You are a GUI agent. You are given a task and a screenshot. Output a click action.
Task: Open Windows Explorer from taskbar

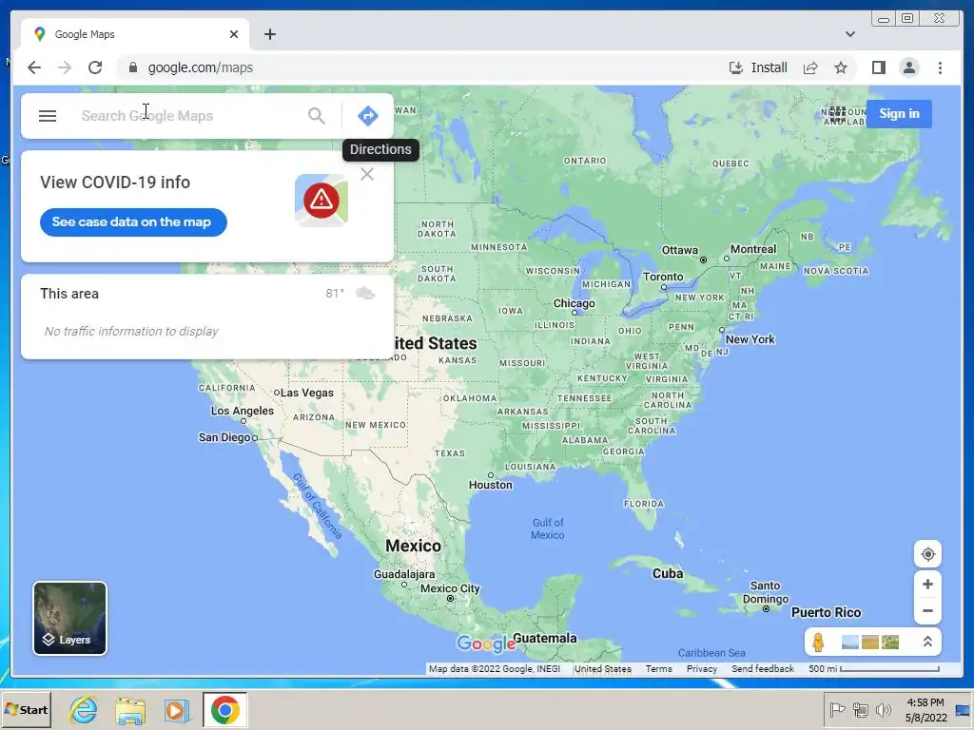pyautogui.click(x=129, y=709)
